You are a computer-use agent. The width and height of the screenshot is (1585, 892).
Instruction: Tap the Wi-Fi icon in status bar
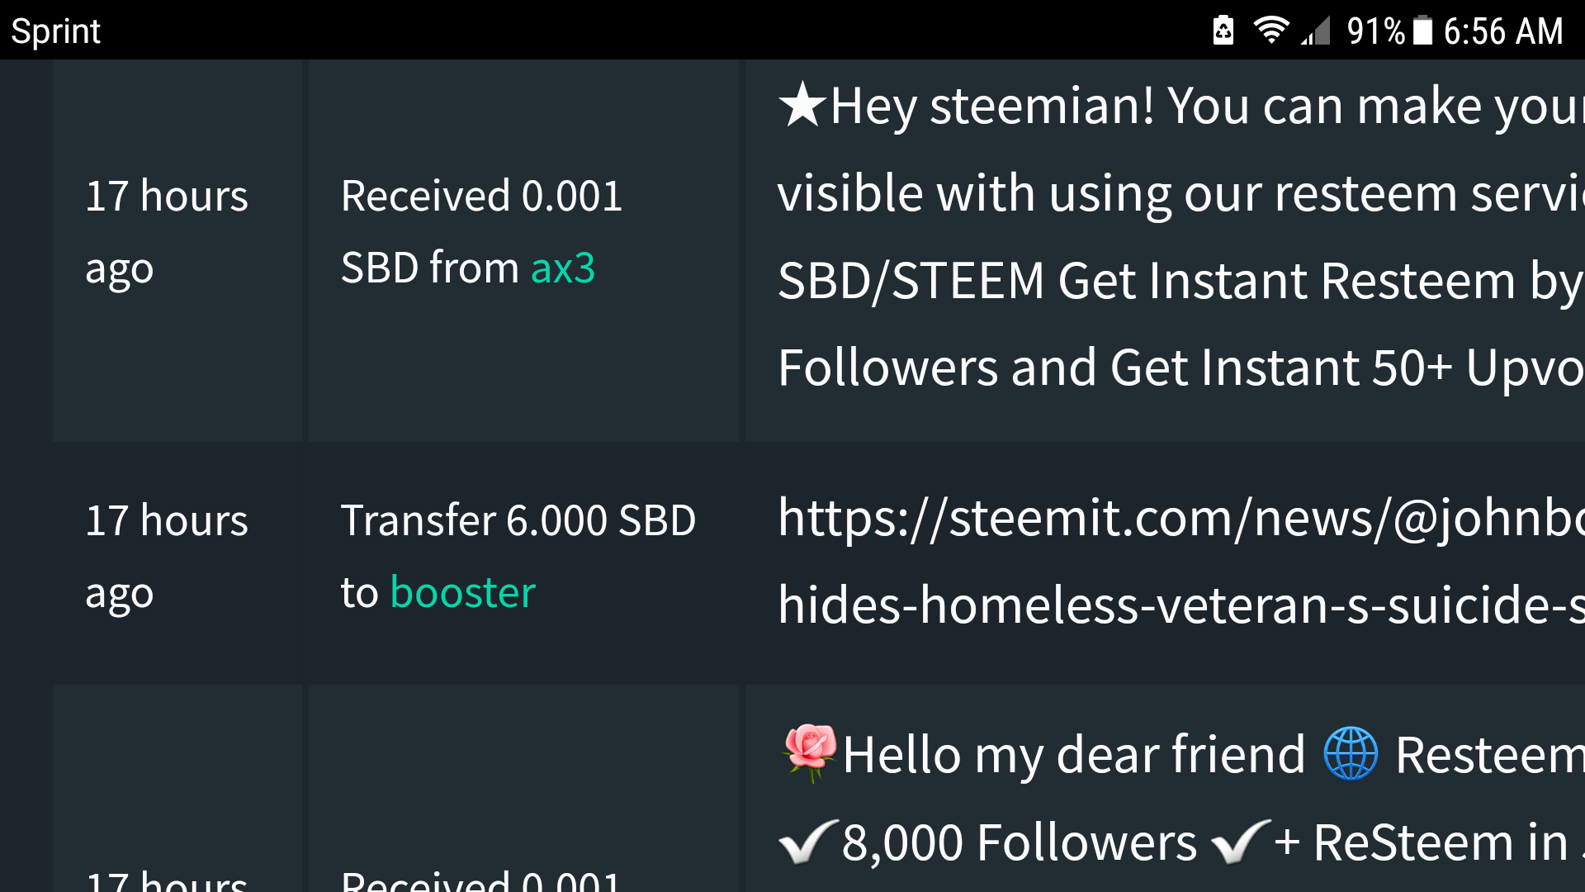pos(1270,31)
